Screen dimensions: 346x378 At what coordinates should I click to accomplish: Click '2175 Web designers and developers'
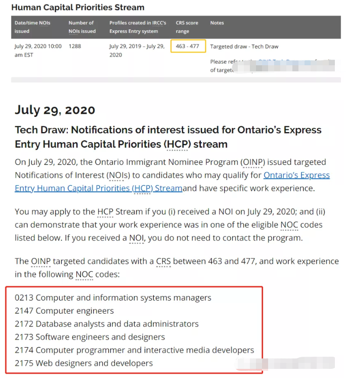(x=84, y=363)
